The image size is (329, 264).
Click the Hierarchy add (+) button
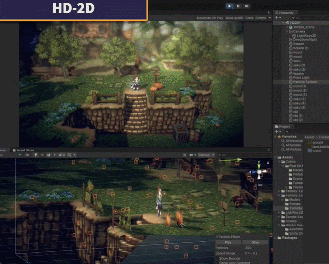277,17
